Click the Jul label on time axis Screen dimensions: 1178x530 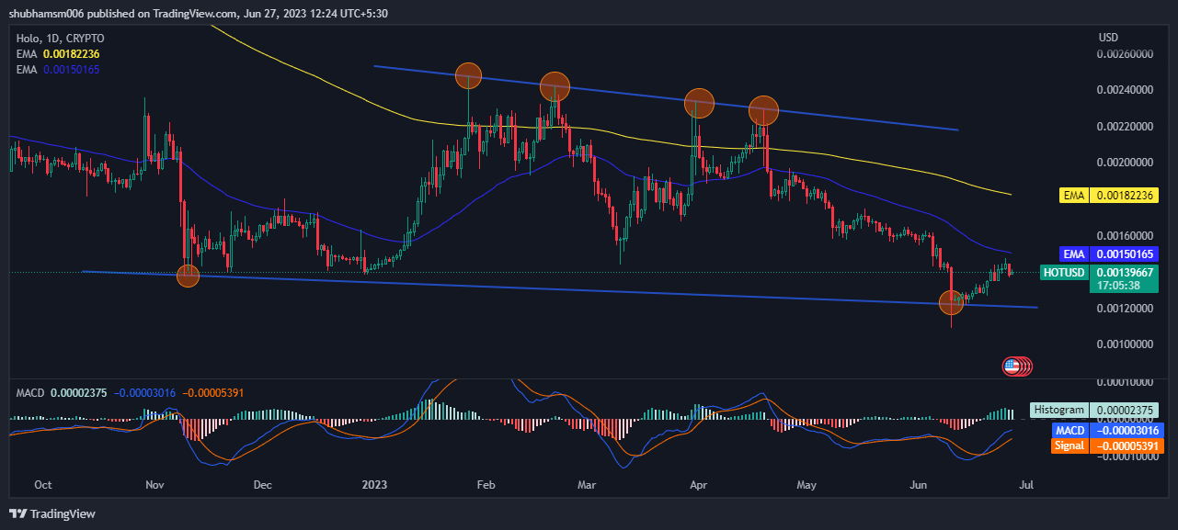[1027, 484]
